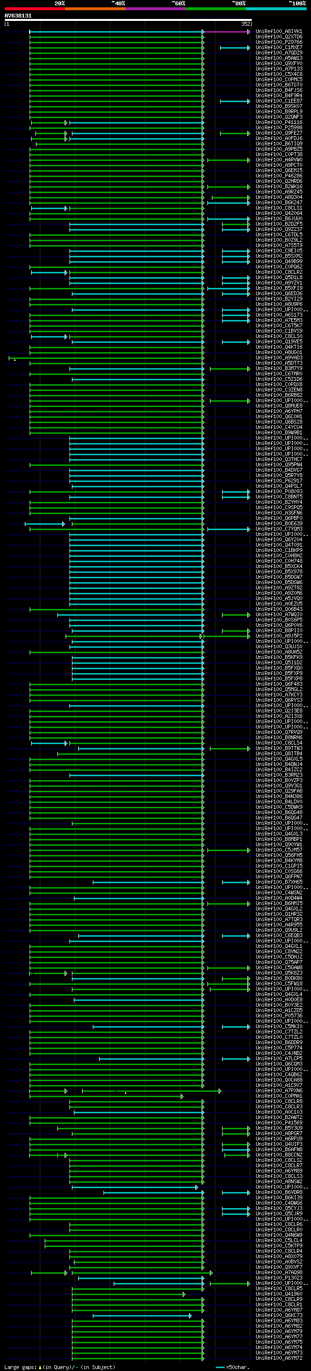This screenshot has width=311, height=1371.
Task: Open entry UniRef100_C7YQM3
Action: [x=279, y=529]
